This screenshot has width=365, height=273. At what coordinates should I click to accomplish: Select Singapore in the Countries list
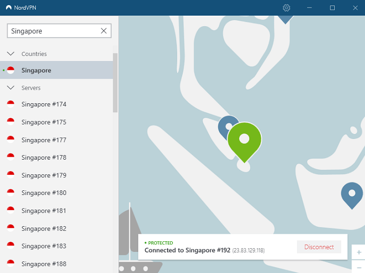point(56,70)
